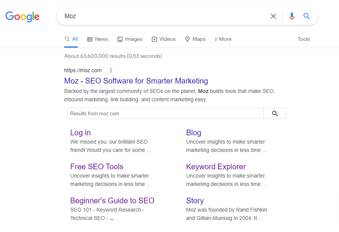Switch to the News tab
Viewport: 339px width, 232px height.
[98, 39]
